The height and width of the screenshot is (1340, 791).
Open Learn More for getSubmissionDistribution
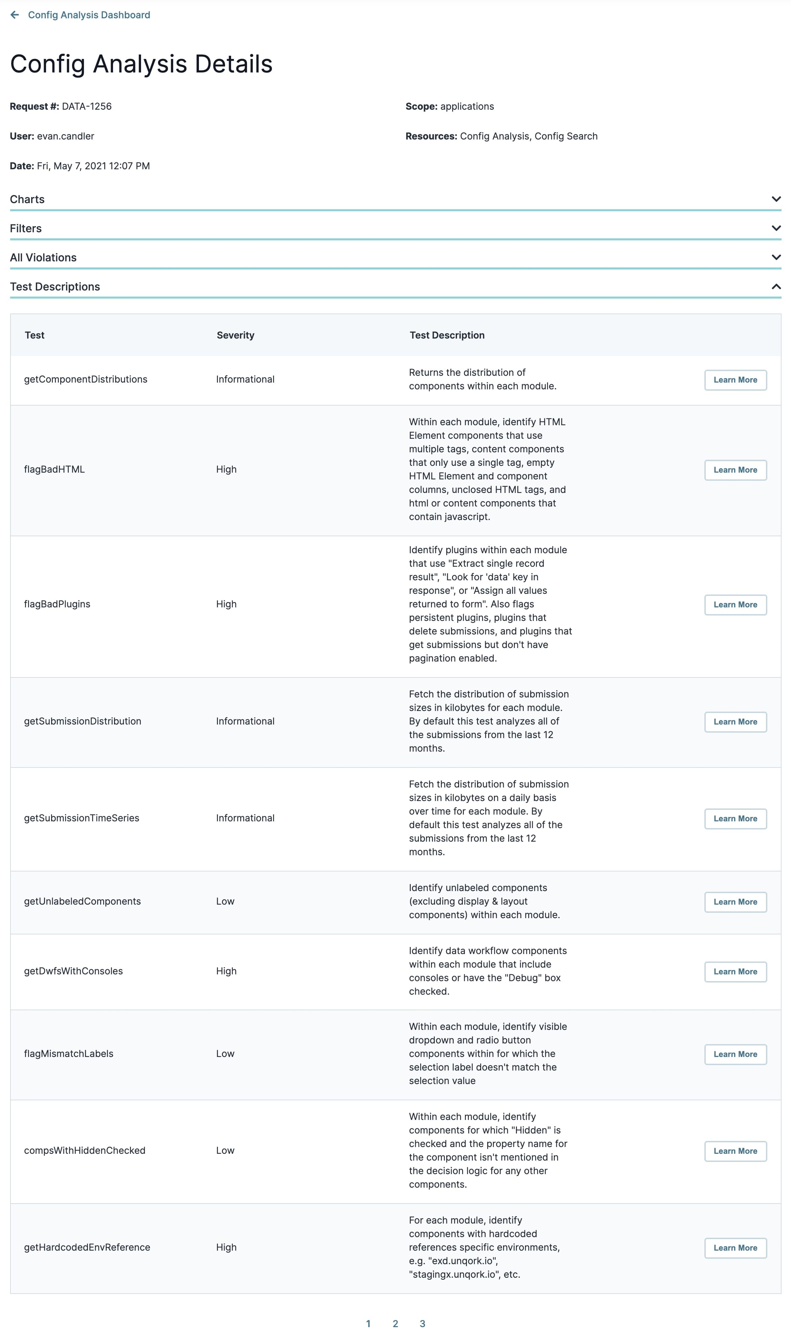735,722
